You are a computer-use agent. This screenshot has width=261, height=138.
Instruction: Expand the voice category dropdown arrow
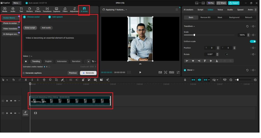pyautogui.click(x=88, y=61)
